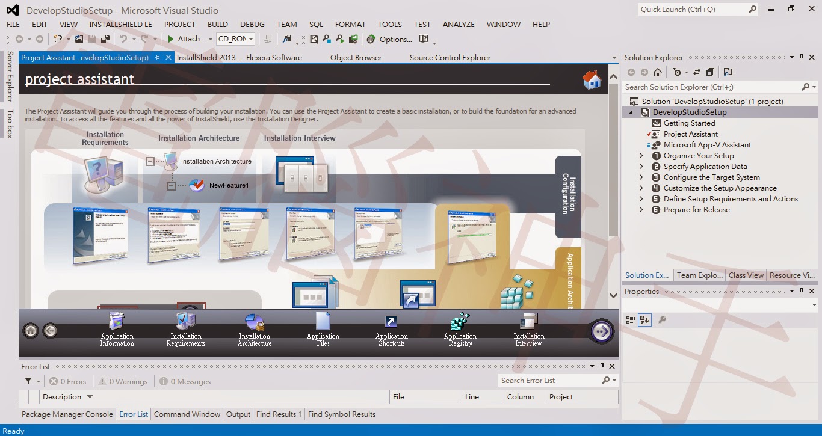Screen dimensions: 822x436
Task: Click the New Project toolbar icon
Action: 58,39
